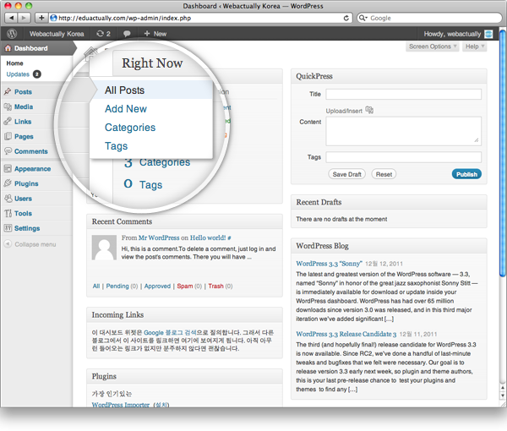Show All comments filter link
507x431 pixels.
(x=96, y=286)
